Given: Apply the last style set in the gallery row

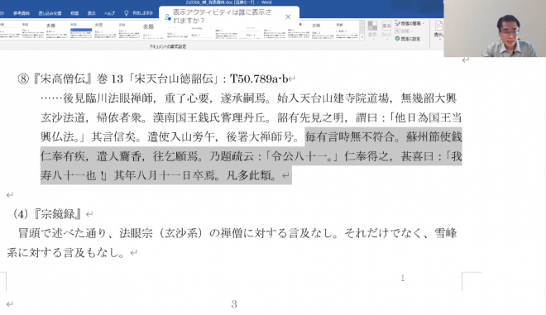Looking at the screenshot, I should coord(347,31).
